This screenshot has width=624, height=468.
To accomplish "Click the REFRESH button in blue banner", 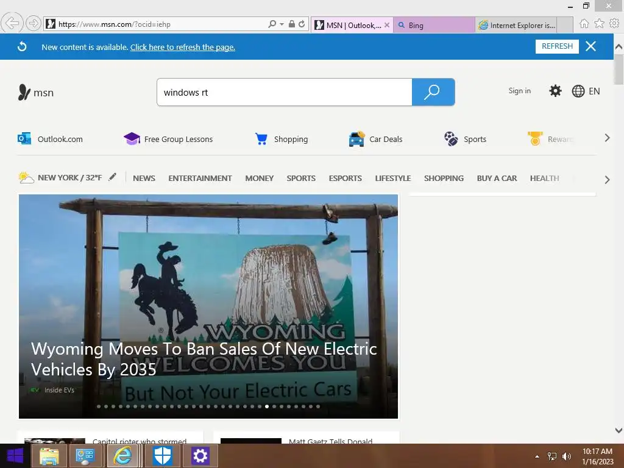I will coord(557,46).
